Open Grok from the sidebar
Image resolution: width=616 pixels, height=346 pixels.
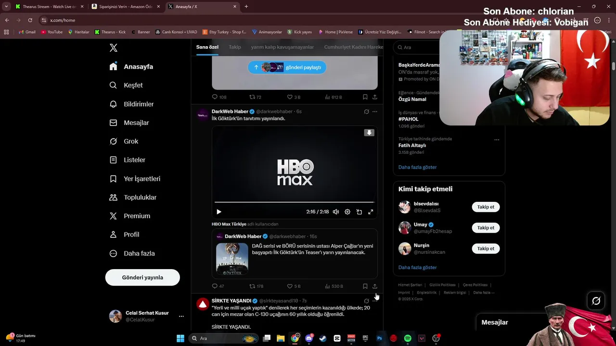coord(124,141)
